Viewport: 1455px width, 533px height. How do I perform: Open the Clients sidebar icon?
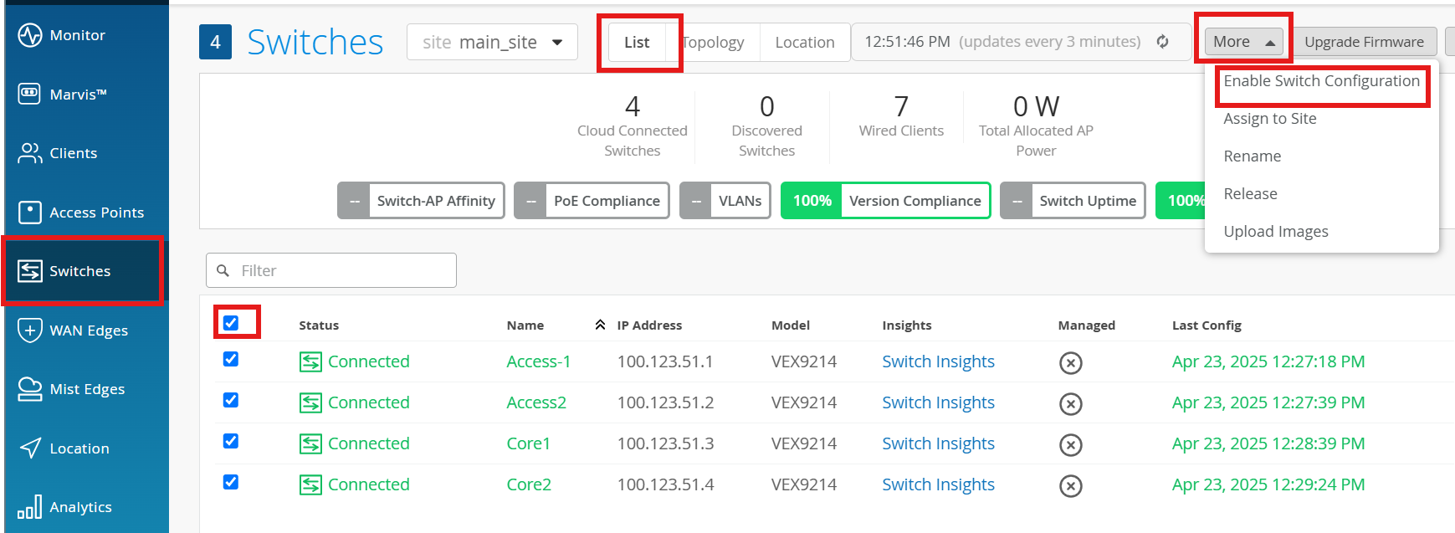point(30,153)
